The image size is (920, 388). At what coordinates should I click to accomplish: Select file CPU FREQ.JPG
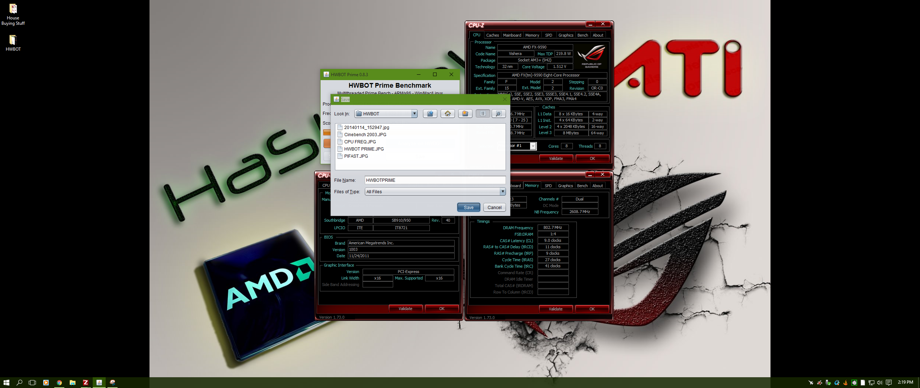(x=357, y=142)
